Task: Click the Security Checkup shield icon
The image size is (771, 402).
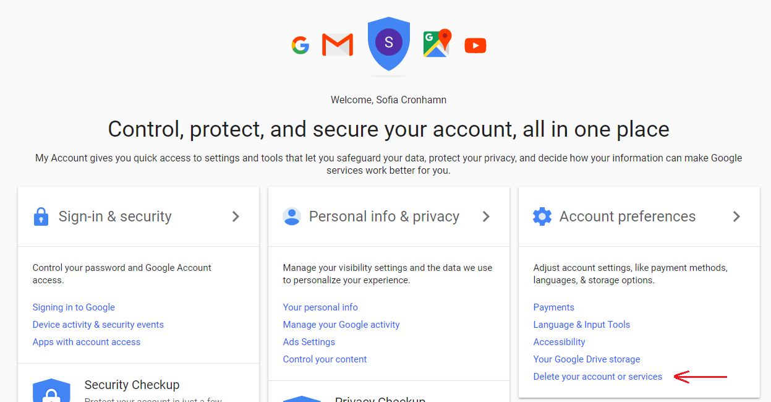Action: pyautogui.click(x=51, y=390)
